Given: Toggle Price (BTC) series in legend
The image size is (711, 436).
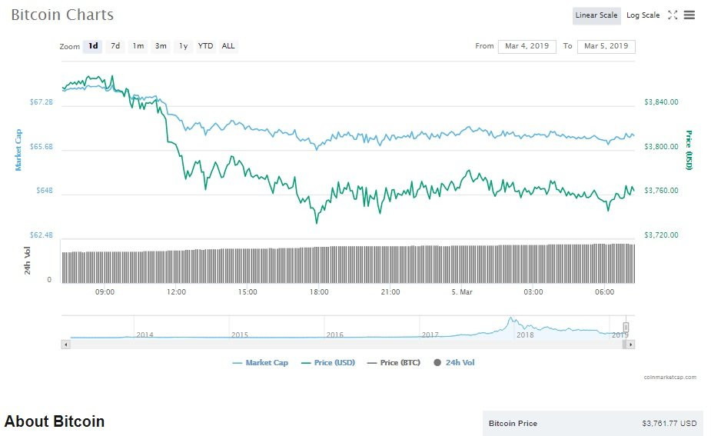Looking at the screenshot, I should click(394, 362).
